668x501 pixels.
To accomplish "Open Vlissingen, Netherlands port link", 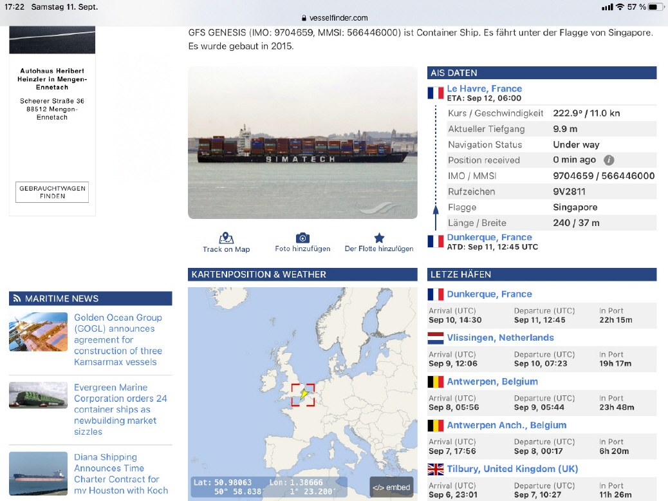I will (x=500, y=337).
